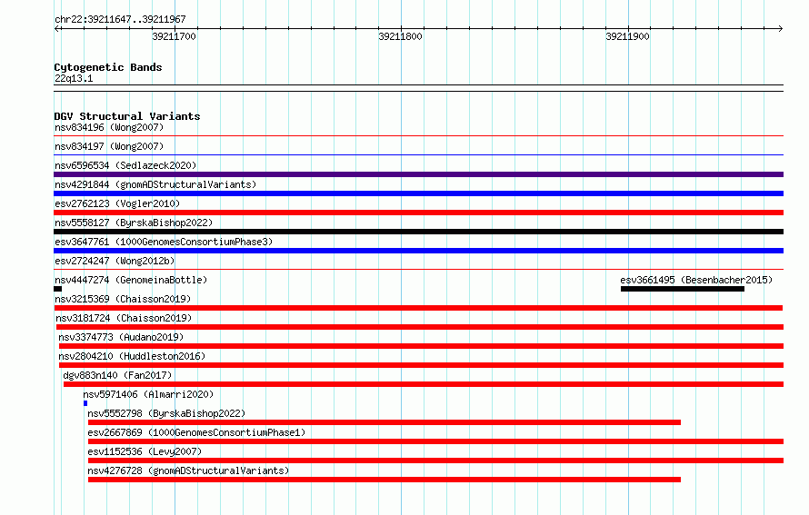Select the red bar under esv2667869
Screen dimensions: 809x515
click(x=436, y=441)
